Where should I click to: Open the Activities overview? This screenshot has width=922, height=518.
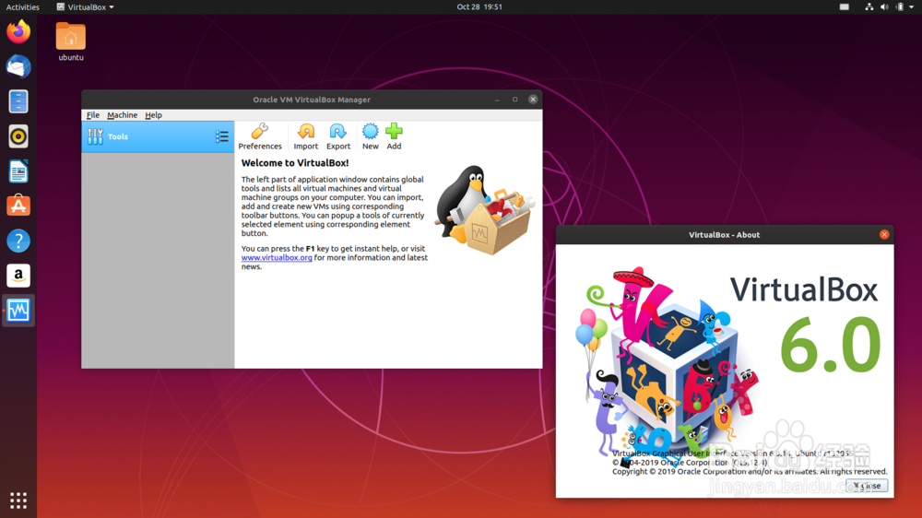(22, 7)
